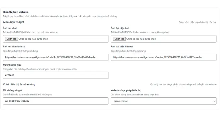
Task: Click the "Ảnh nút chat hiện tại" label
Action: 15,46
